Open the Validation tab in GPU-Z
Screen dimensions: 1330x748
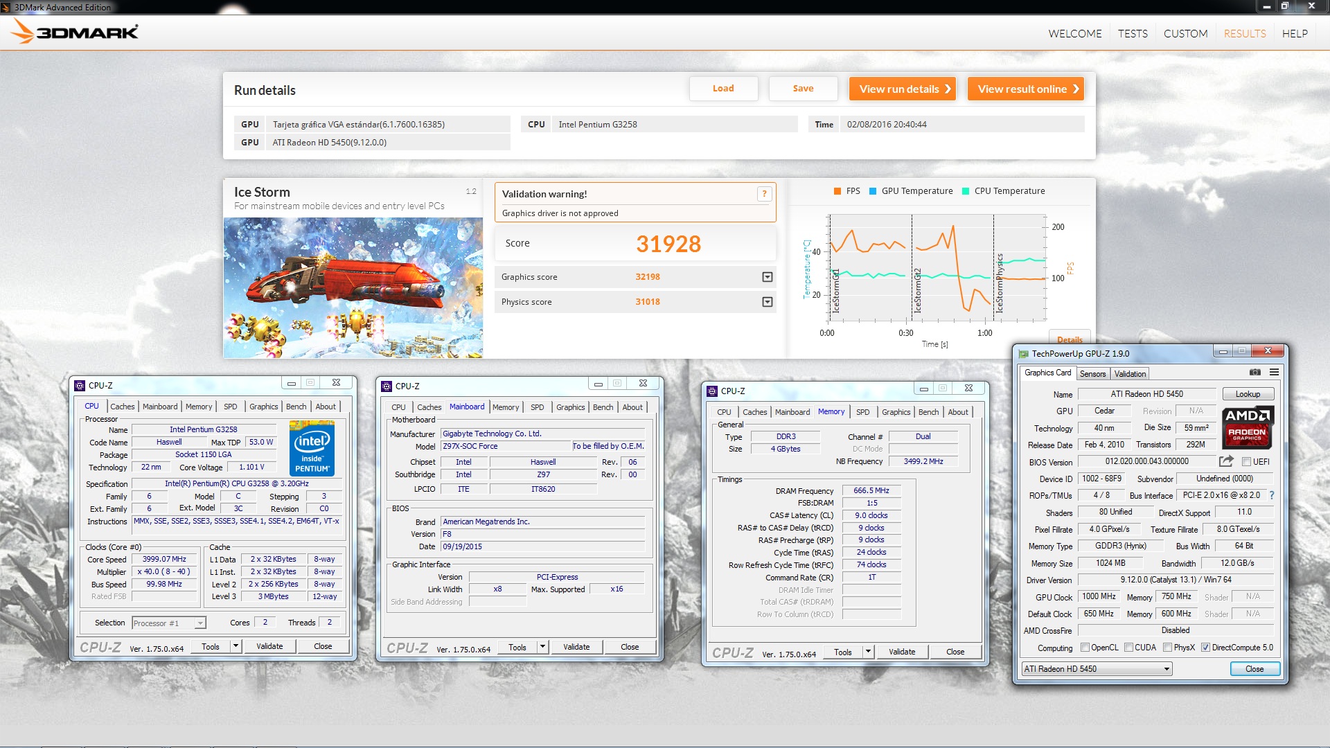(1130, 374)
